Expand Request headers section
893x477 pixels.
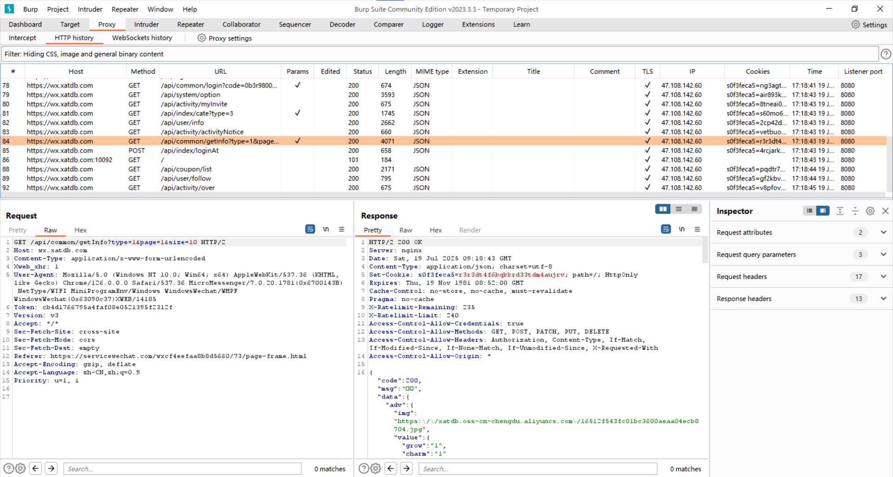(x=883, y=277)
